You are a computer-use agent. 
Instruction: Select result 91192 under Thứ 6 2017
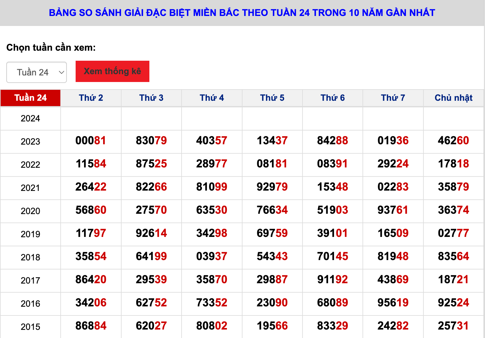coord(332,279)
